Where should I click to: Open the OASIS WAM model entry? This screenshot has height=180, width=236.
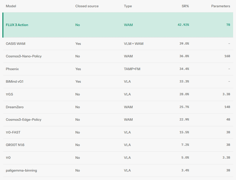click(x=16, y=44)
